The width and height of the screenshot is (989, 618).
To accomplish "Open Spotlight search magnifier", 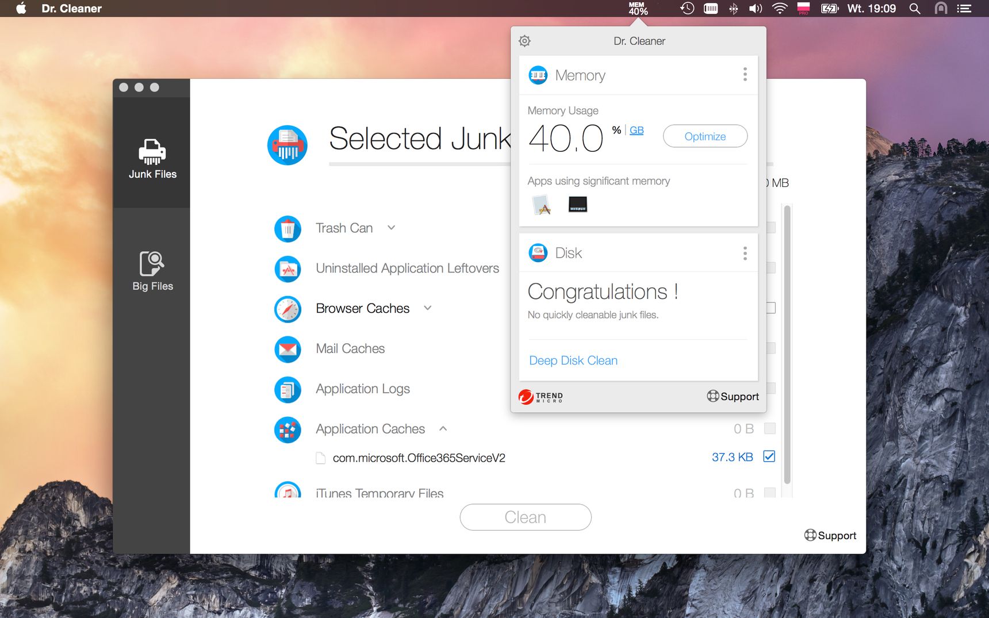I will (x=915, y=8).
